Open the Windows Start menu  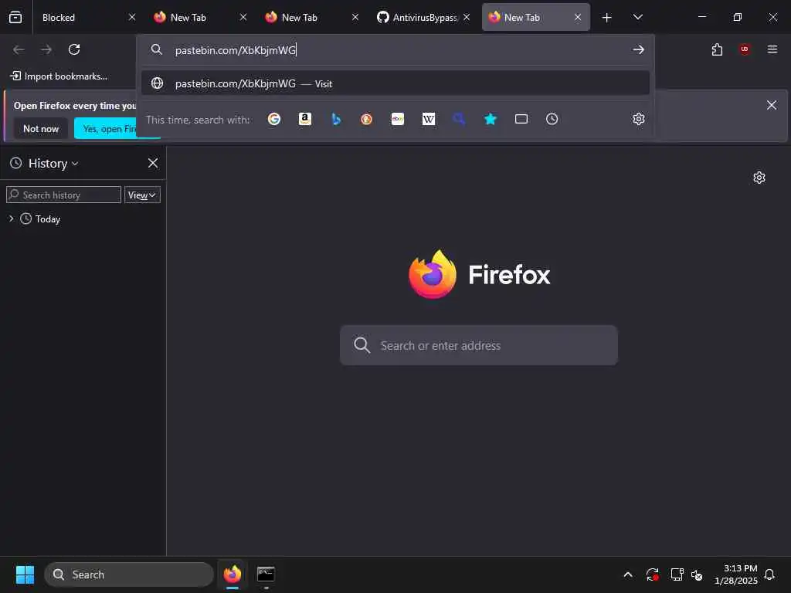pos(25,574)
